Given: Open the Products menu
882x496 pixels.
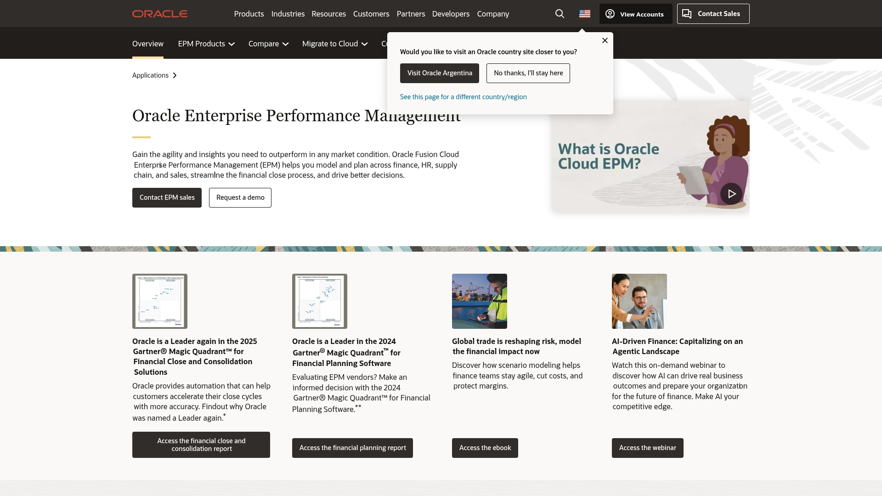Looking at the screenshot, I should pos(249,14).
